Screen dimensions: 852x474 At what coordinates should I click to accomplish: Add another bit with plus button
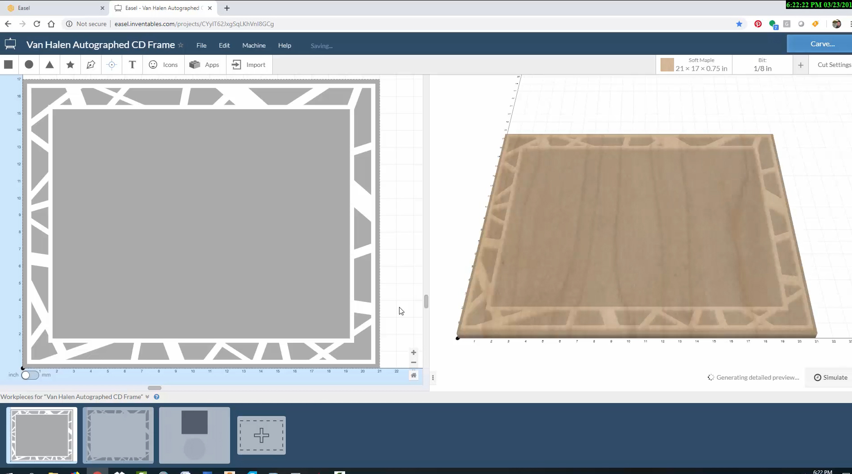point(800,65)
